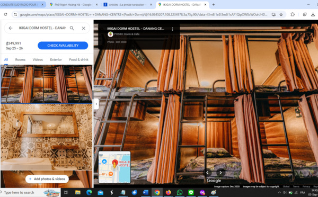318x197 pixels.
Task: Select the Rooms photo tab
Action: (20, 60)
